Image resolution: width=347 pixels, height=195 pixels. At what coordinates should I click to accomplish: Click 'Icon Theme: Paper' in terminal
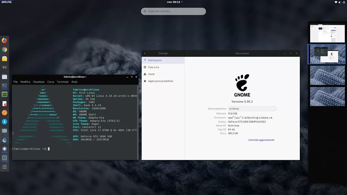click(x=86, y=124)
